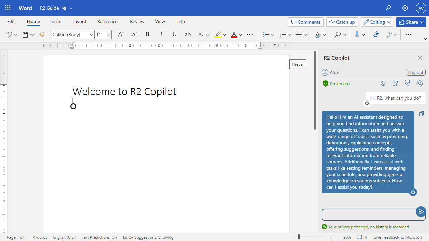Open the Editor pen icon
Screen dimensions: 429x241
pyautogui.click(x=376, y=35)
